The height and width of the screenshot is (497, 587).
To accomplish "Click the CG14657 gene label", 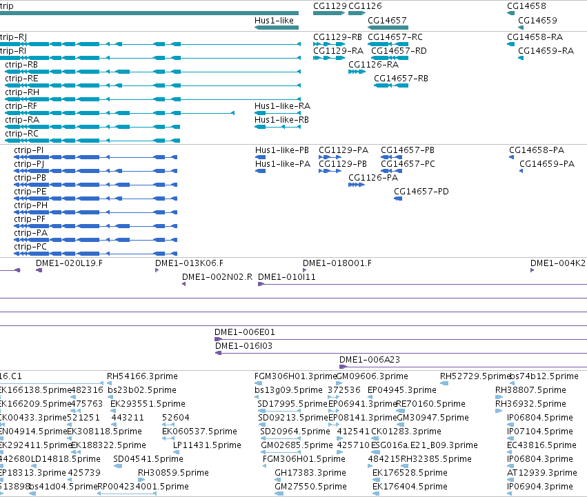I will click(x=387, y=21).
